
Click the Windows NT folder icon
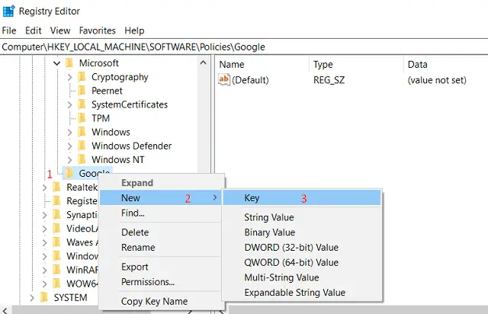pos(82,159)
